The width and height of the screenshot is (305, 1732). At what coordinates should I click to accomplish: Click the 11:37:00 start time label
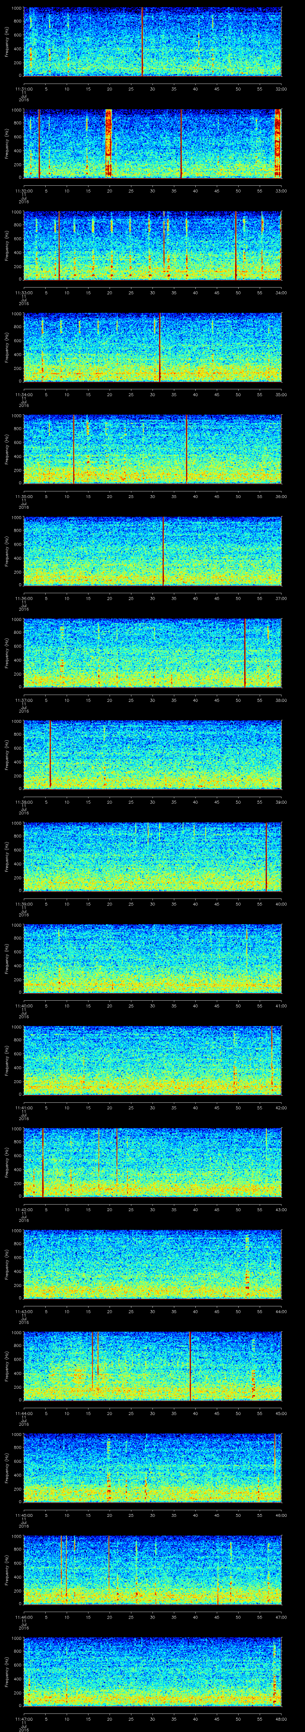24,700
